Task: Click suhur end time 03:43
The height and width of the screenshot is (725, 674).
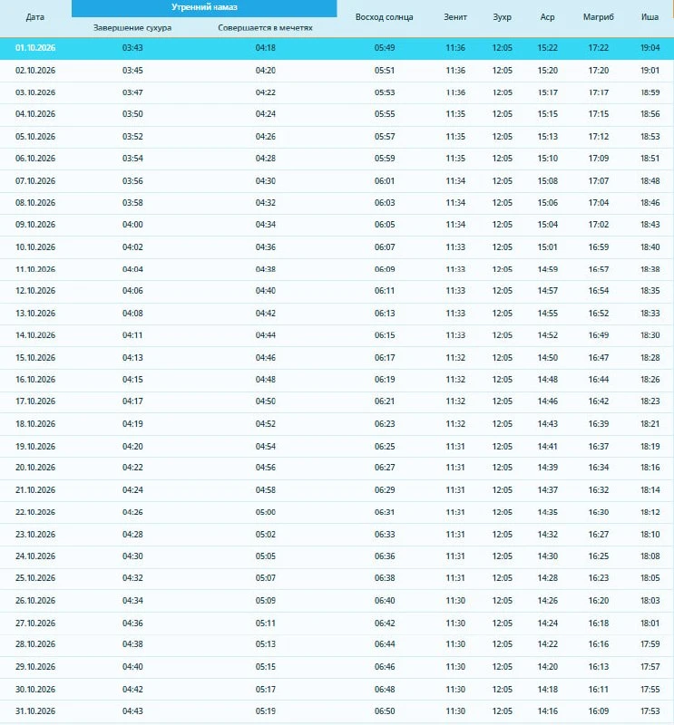Action: tap(132, 48)
